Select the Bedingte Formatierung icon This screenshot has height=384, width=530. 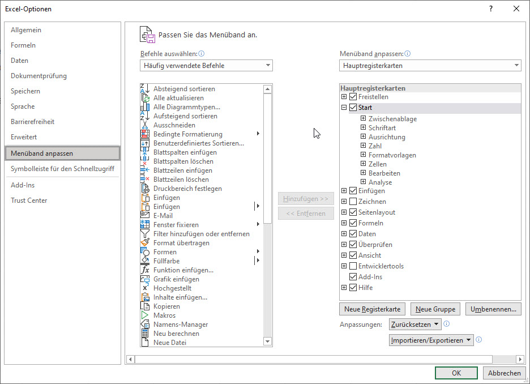[x=144, y=134]
